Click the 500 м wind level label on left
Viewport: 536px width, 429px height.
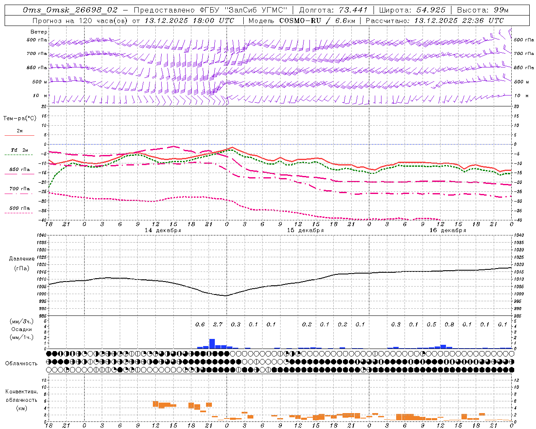coord(40,82)
